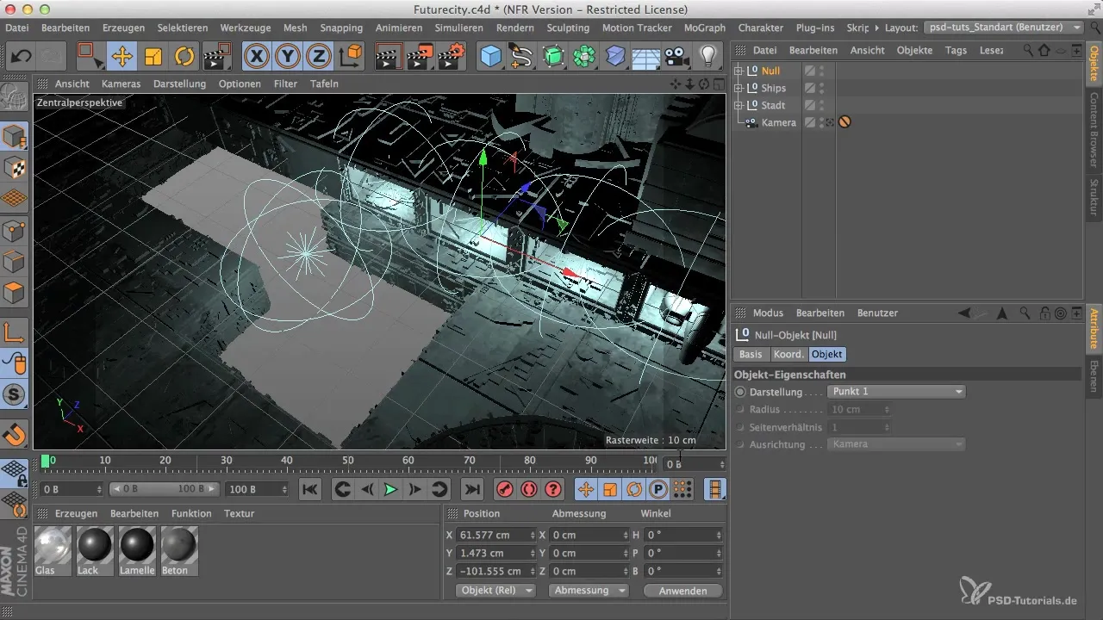The image size is (1103, 620).
Task: Open the viewport Kameras menu
Action: click(x=121, y=84)
